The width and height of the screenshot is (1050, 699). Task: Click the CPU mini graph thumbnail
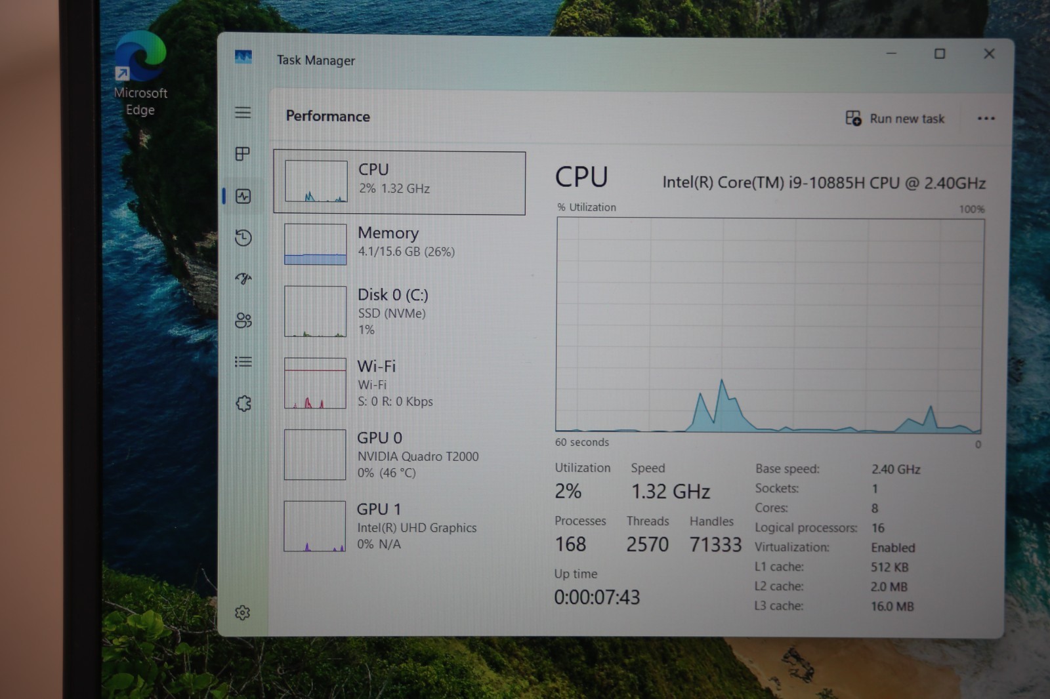pyautogui.click(x=316, y=181)
